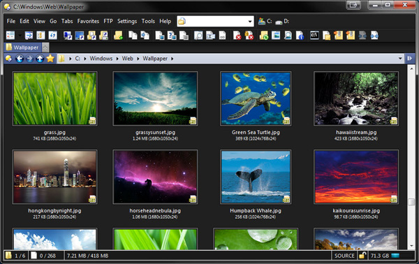Click the Humpback Whale.jpg file name

(x=256, y=210)
